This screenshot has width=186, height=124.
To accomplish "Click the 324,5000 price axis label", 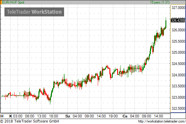I will point(178,64).
